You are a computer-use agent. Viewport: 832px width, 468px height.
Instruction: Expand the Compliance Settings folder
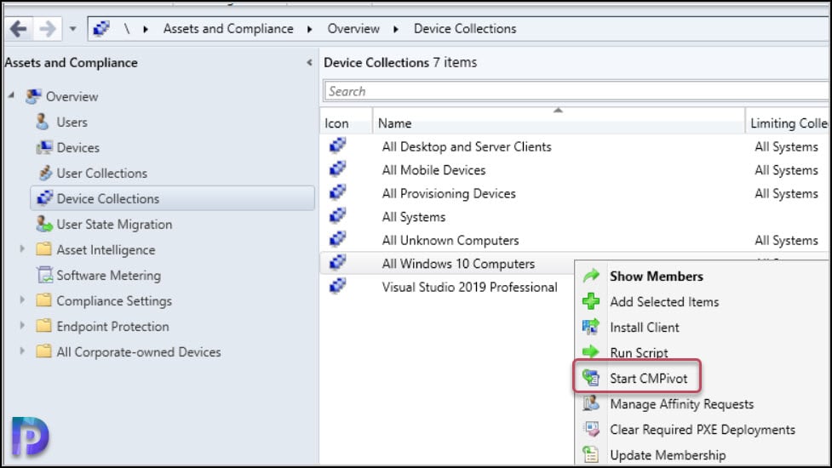[22, 300]
